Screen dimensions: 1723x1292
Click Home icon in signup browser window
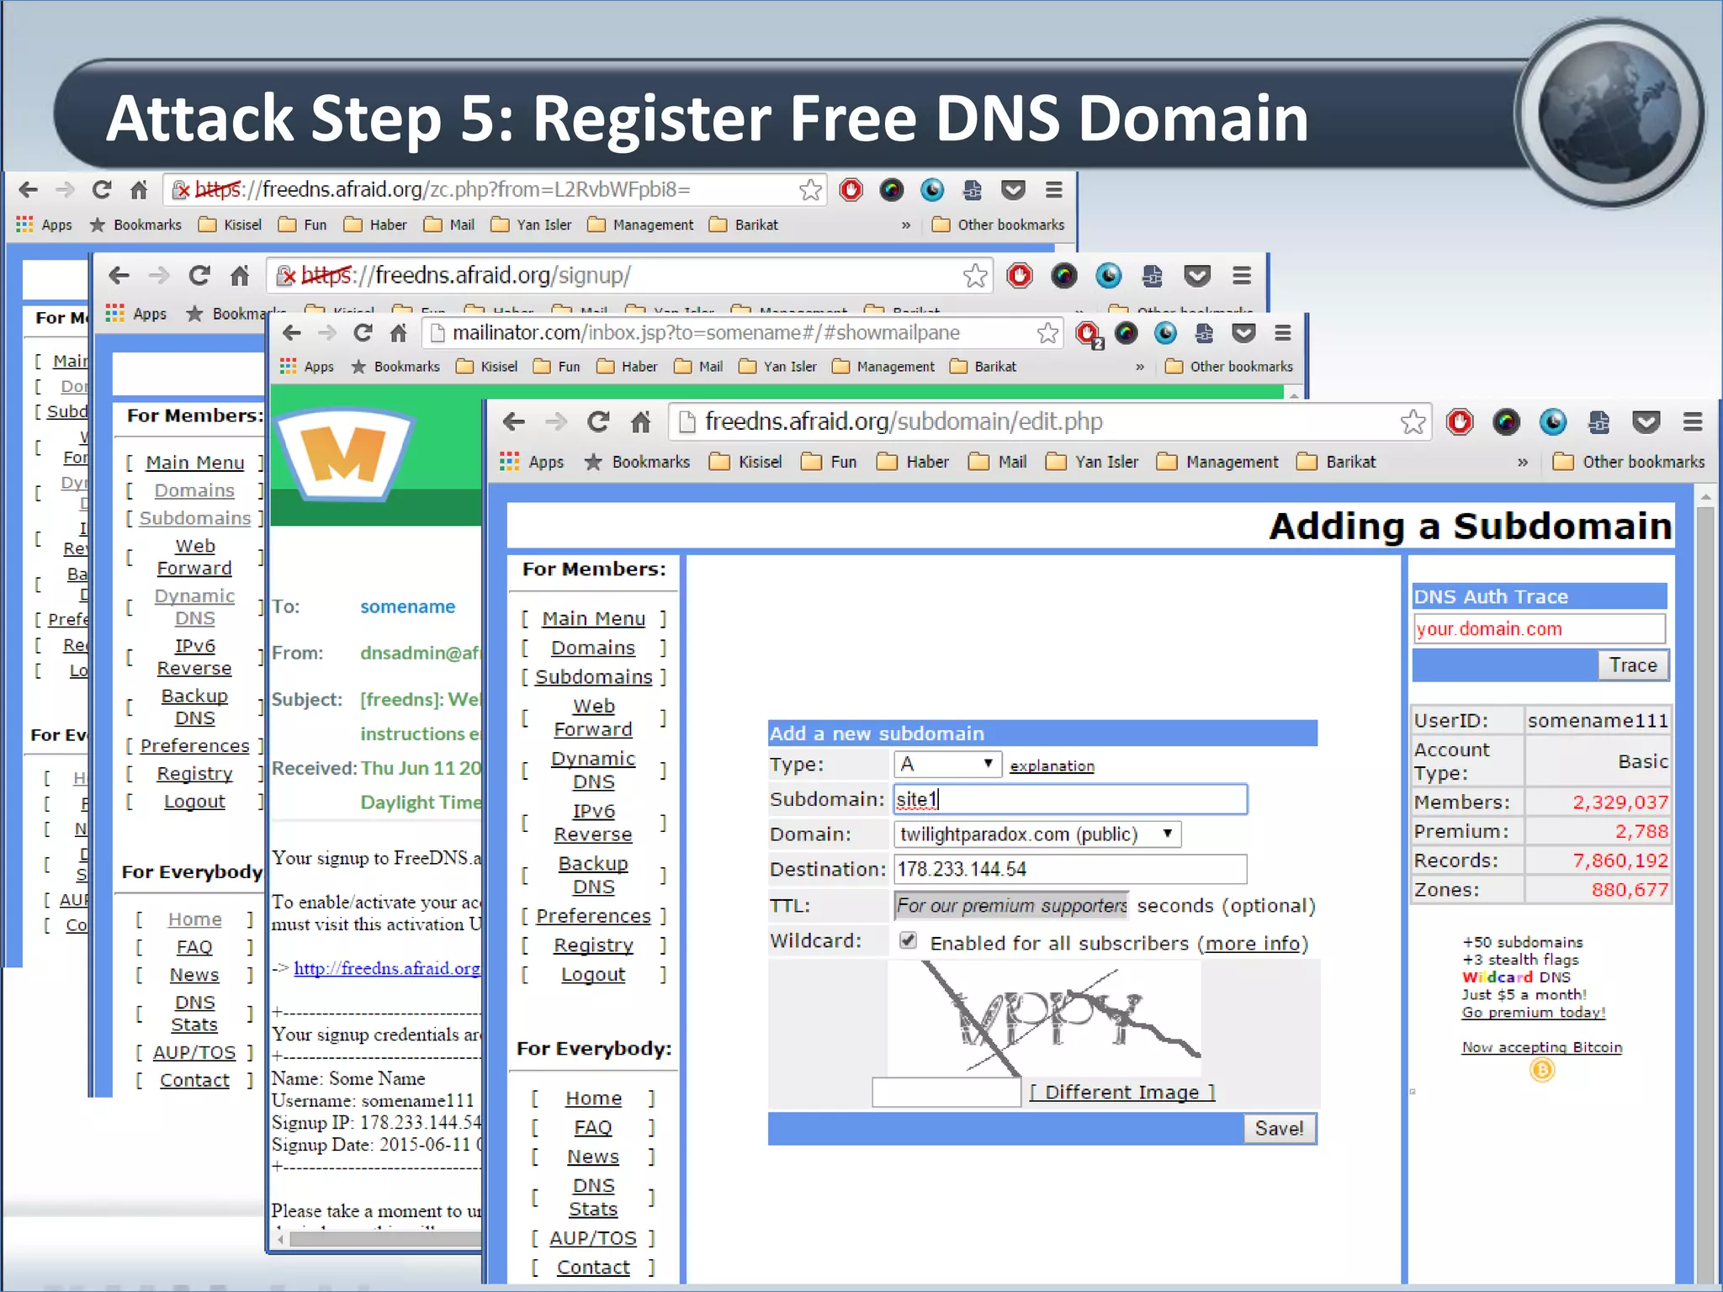(240, 276)
